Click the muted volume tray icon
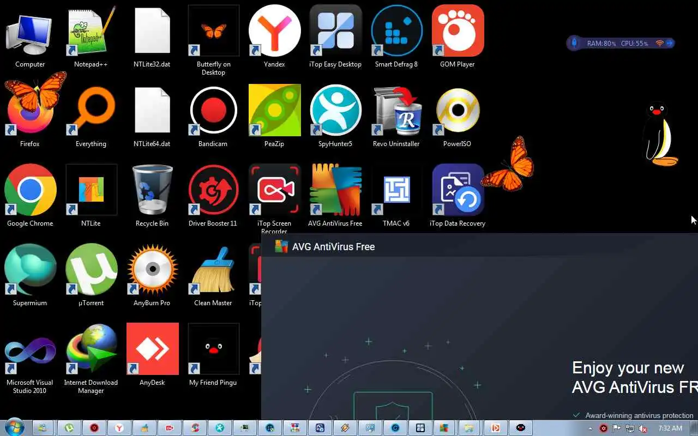The width and height of the screenshot is (698, 436). pos(643,428)
